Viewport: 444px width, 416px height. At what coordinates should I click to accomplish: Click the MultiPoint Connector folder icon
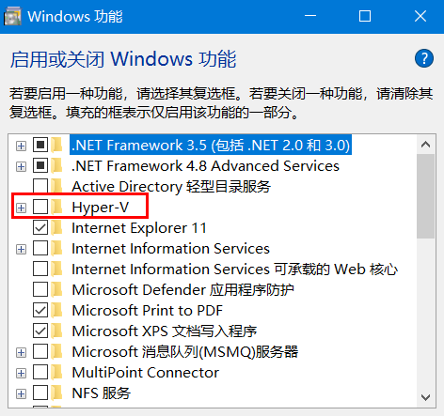coord(57,372)
